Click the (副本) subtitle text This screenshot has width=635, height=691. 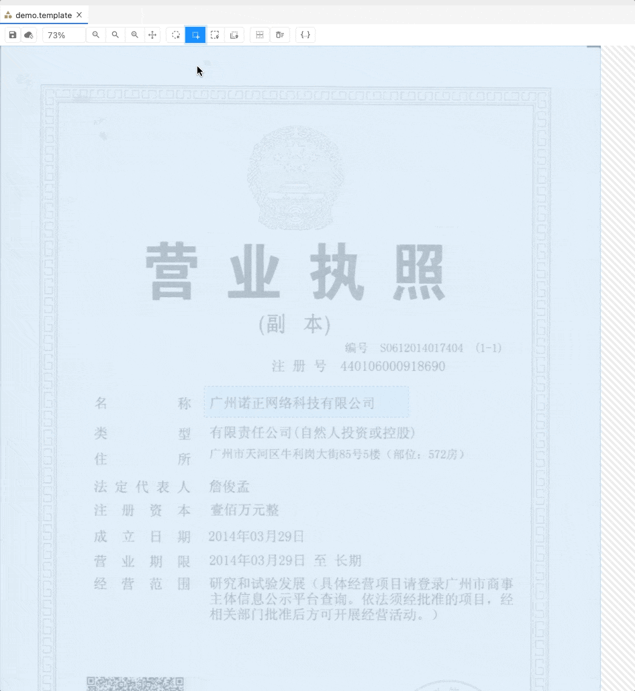295,324
